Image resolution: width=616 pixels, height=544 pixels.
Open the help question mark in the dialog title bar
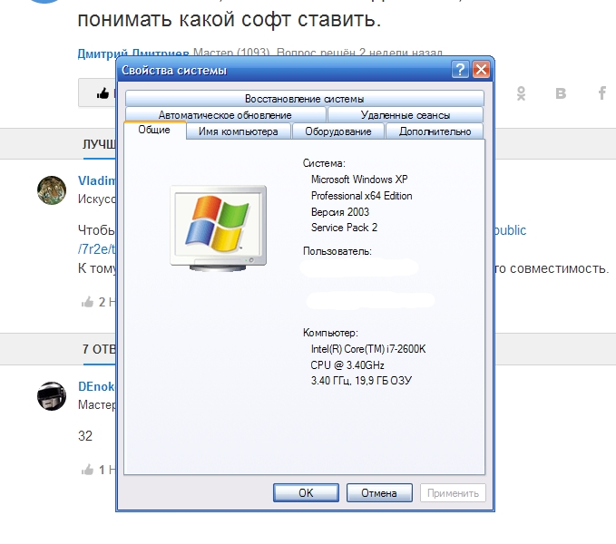(460, 70)
